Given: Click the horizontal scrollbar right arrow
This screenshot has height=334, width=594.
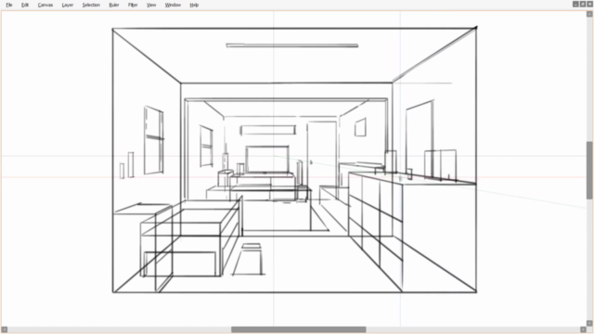Looking at the screenshot, I should tap(584, 329).
